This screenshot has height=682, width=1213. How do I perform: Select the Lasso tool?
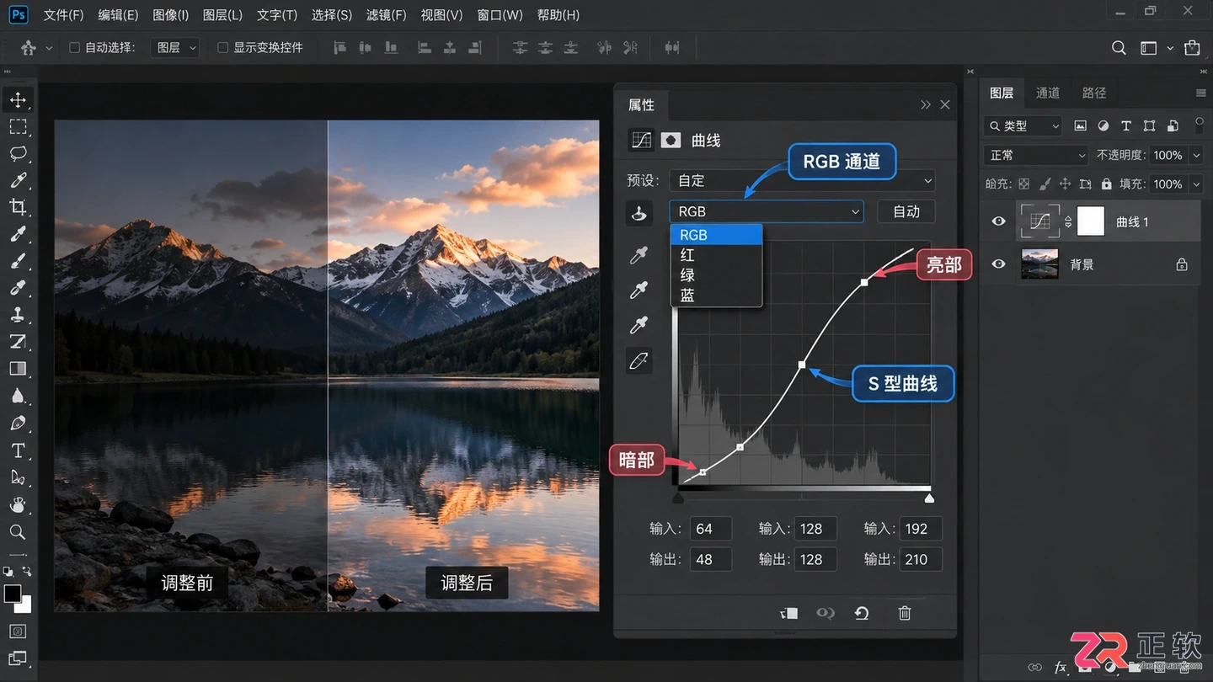coord(18,153)
